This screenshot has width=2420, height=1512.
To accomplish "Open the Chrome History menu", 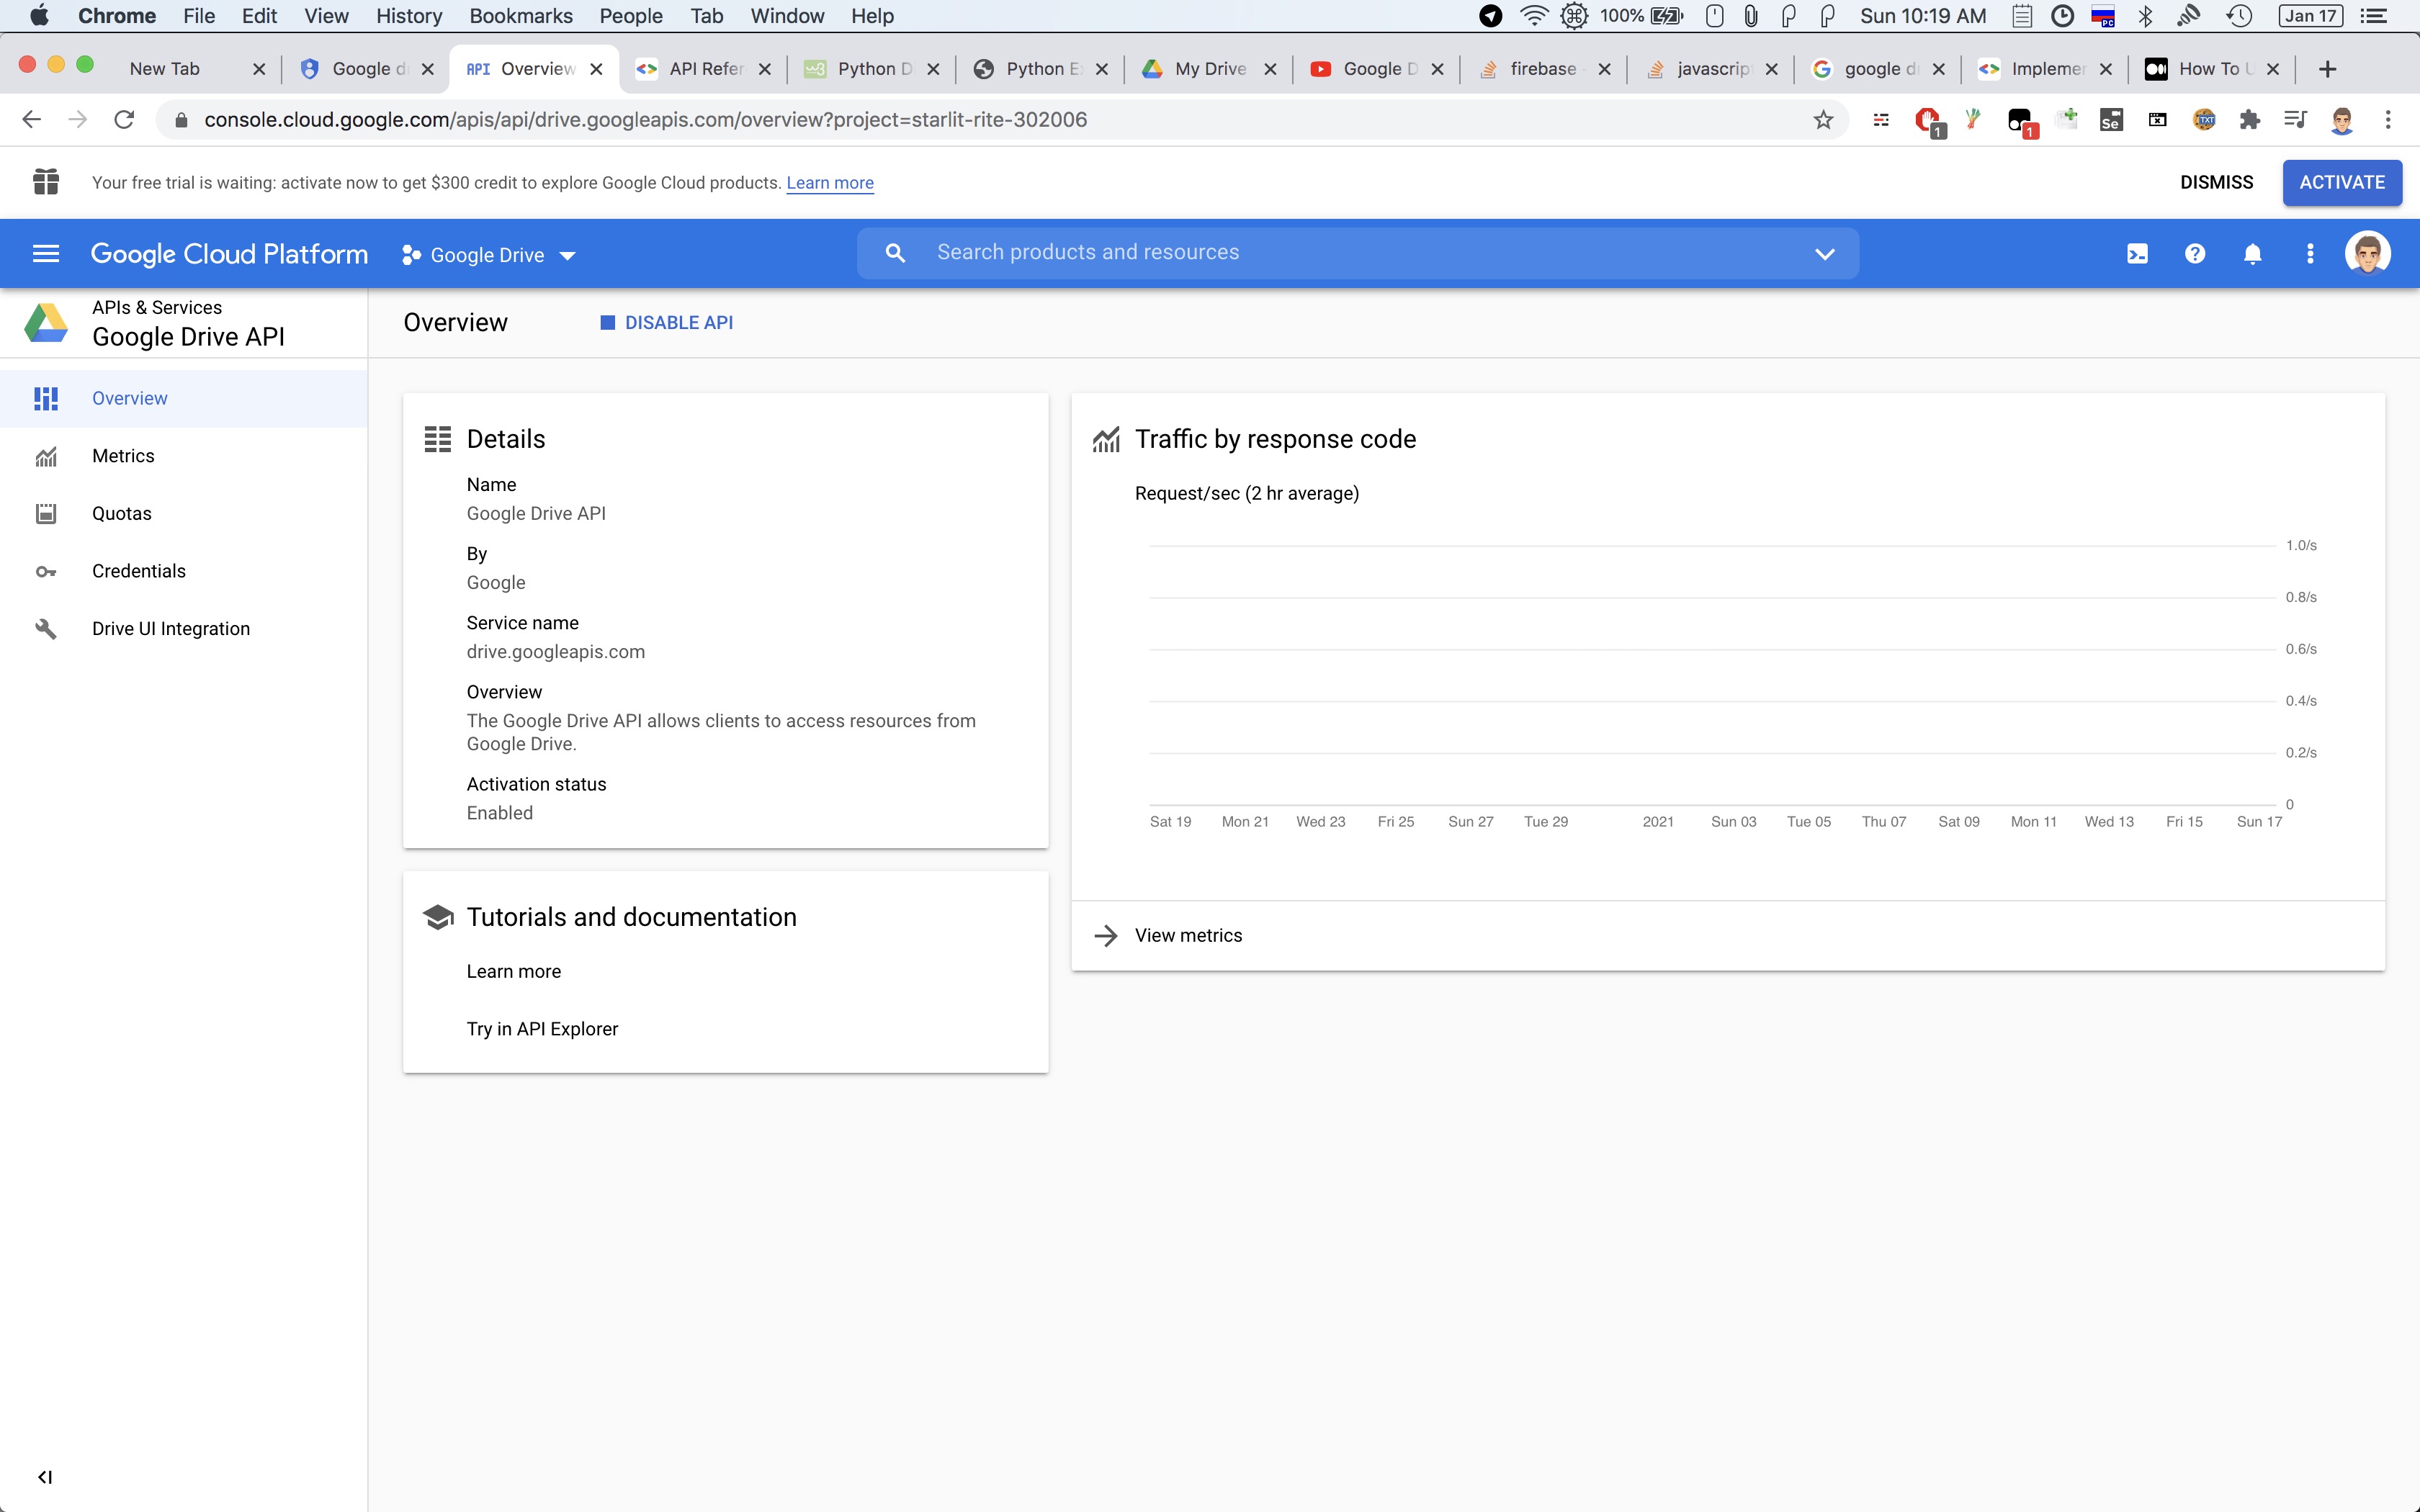I will coord(409,16).
